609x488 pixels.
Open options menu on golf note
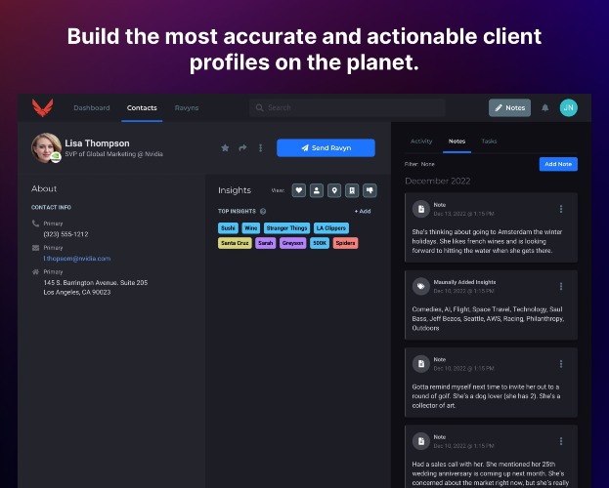561,364
